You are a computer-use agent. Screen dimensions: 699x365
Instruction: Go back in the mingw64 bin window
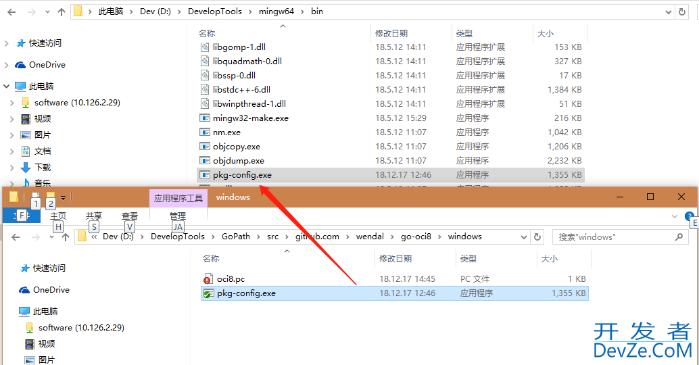[x=12, y=12]
